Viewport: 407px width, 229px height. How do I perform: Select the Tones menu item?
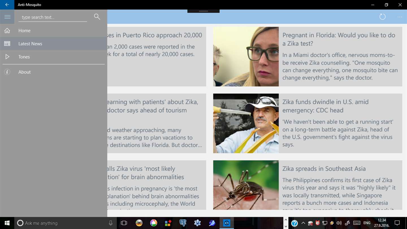click(54, 57)
